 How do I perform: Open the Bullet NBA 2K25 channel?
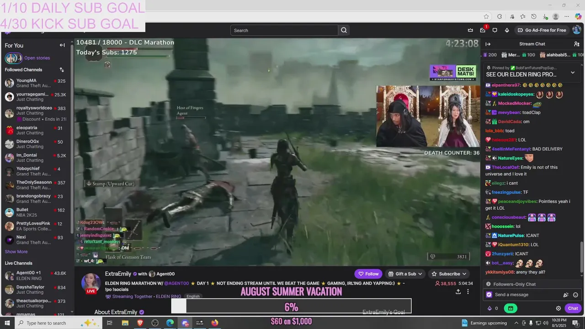point(35,212)
